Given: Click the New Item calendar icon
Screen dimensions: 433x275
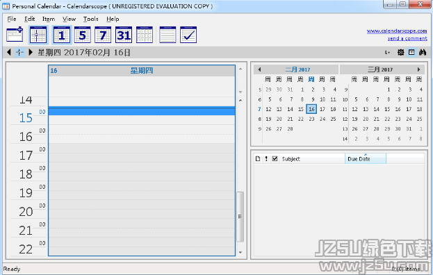Looking at the screenshot, I should [x=15, y=35].
